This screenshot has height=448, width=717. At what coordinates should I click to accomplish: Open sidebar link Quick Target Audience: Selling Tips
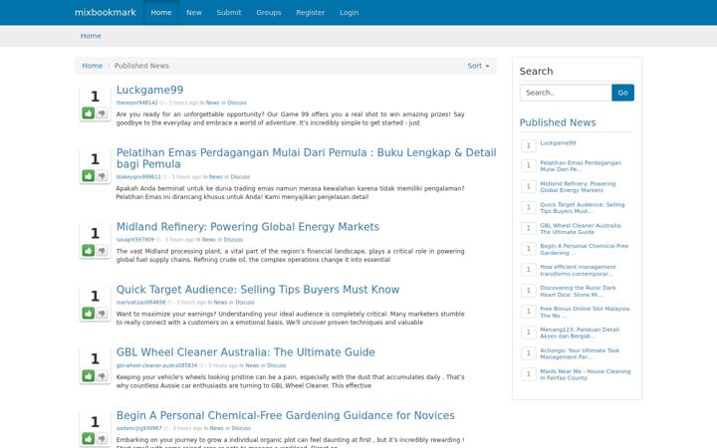tap(583, 208)
